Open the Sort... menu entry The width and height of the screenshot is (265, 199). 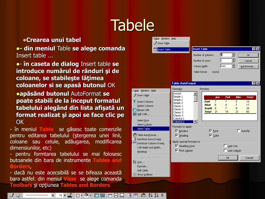(151, 162)
